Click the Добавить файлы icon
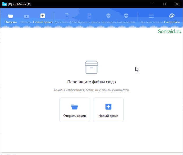This screenshot has width=183, height=155. pyautogui.click(x=67, y=16)
